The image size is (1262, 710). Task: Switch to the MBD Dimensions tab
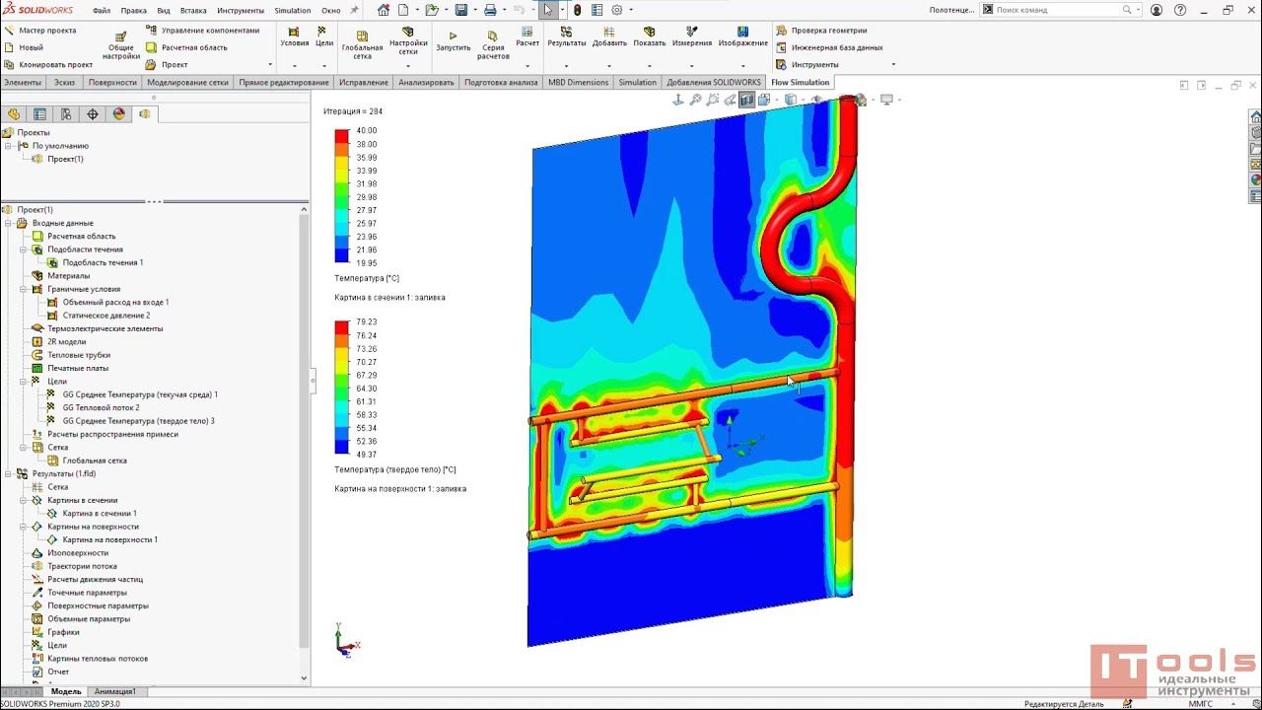coord(579,82)
